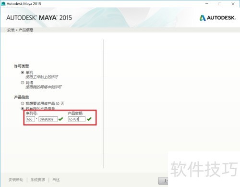This screenshot has height=187, width=240.
Task: Click the Maya icon in the title bar
Action: click(x=3, y=4)
